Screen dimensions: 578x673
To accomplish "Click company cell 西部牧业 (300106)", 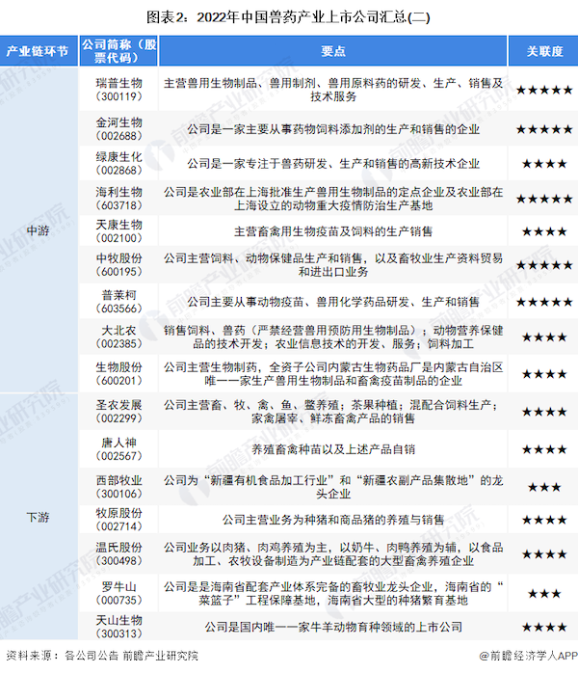I will 118,487.
